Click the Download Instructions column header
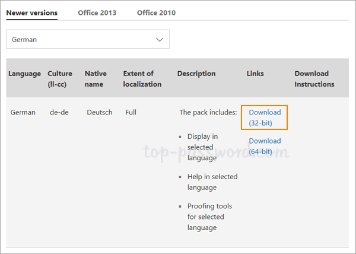 coord(314,79)
